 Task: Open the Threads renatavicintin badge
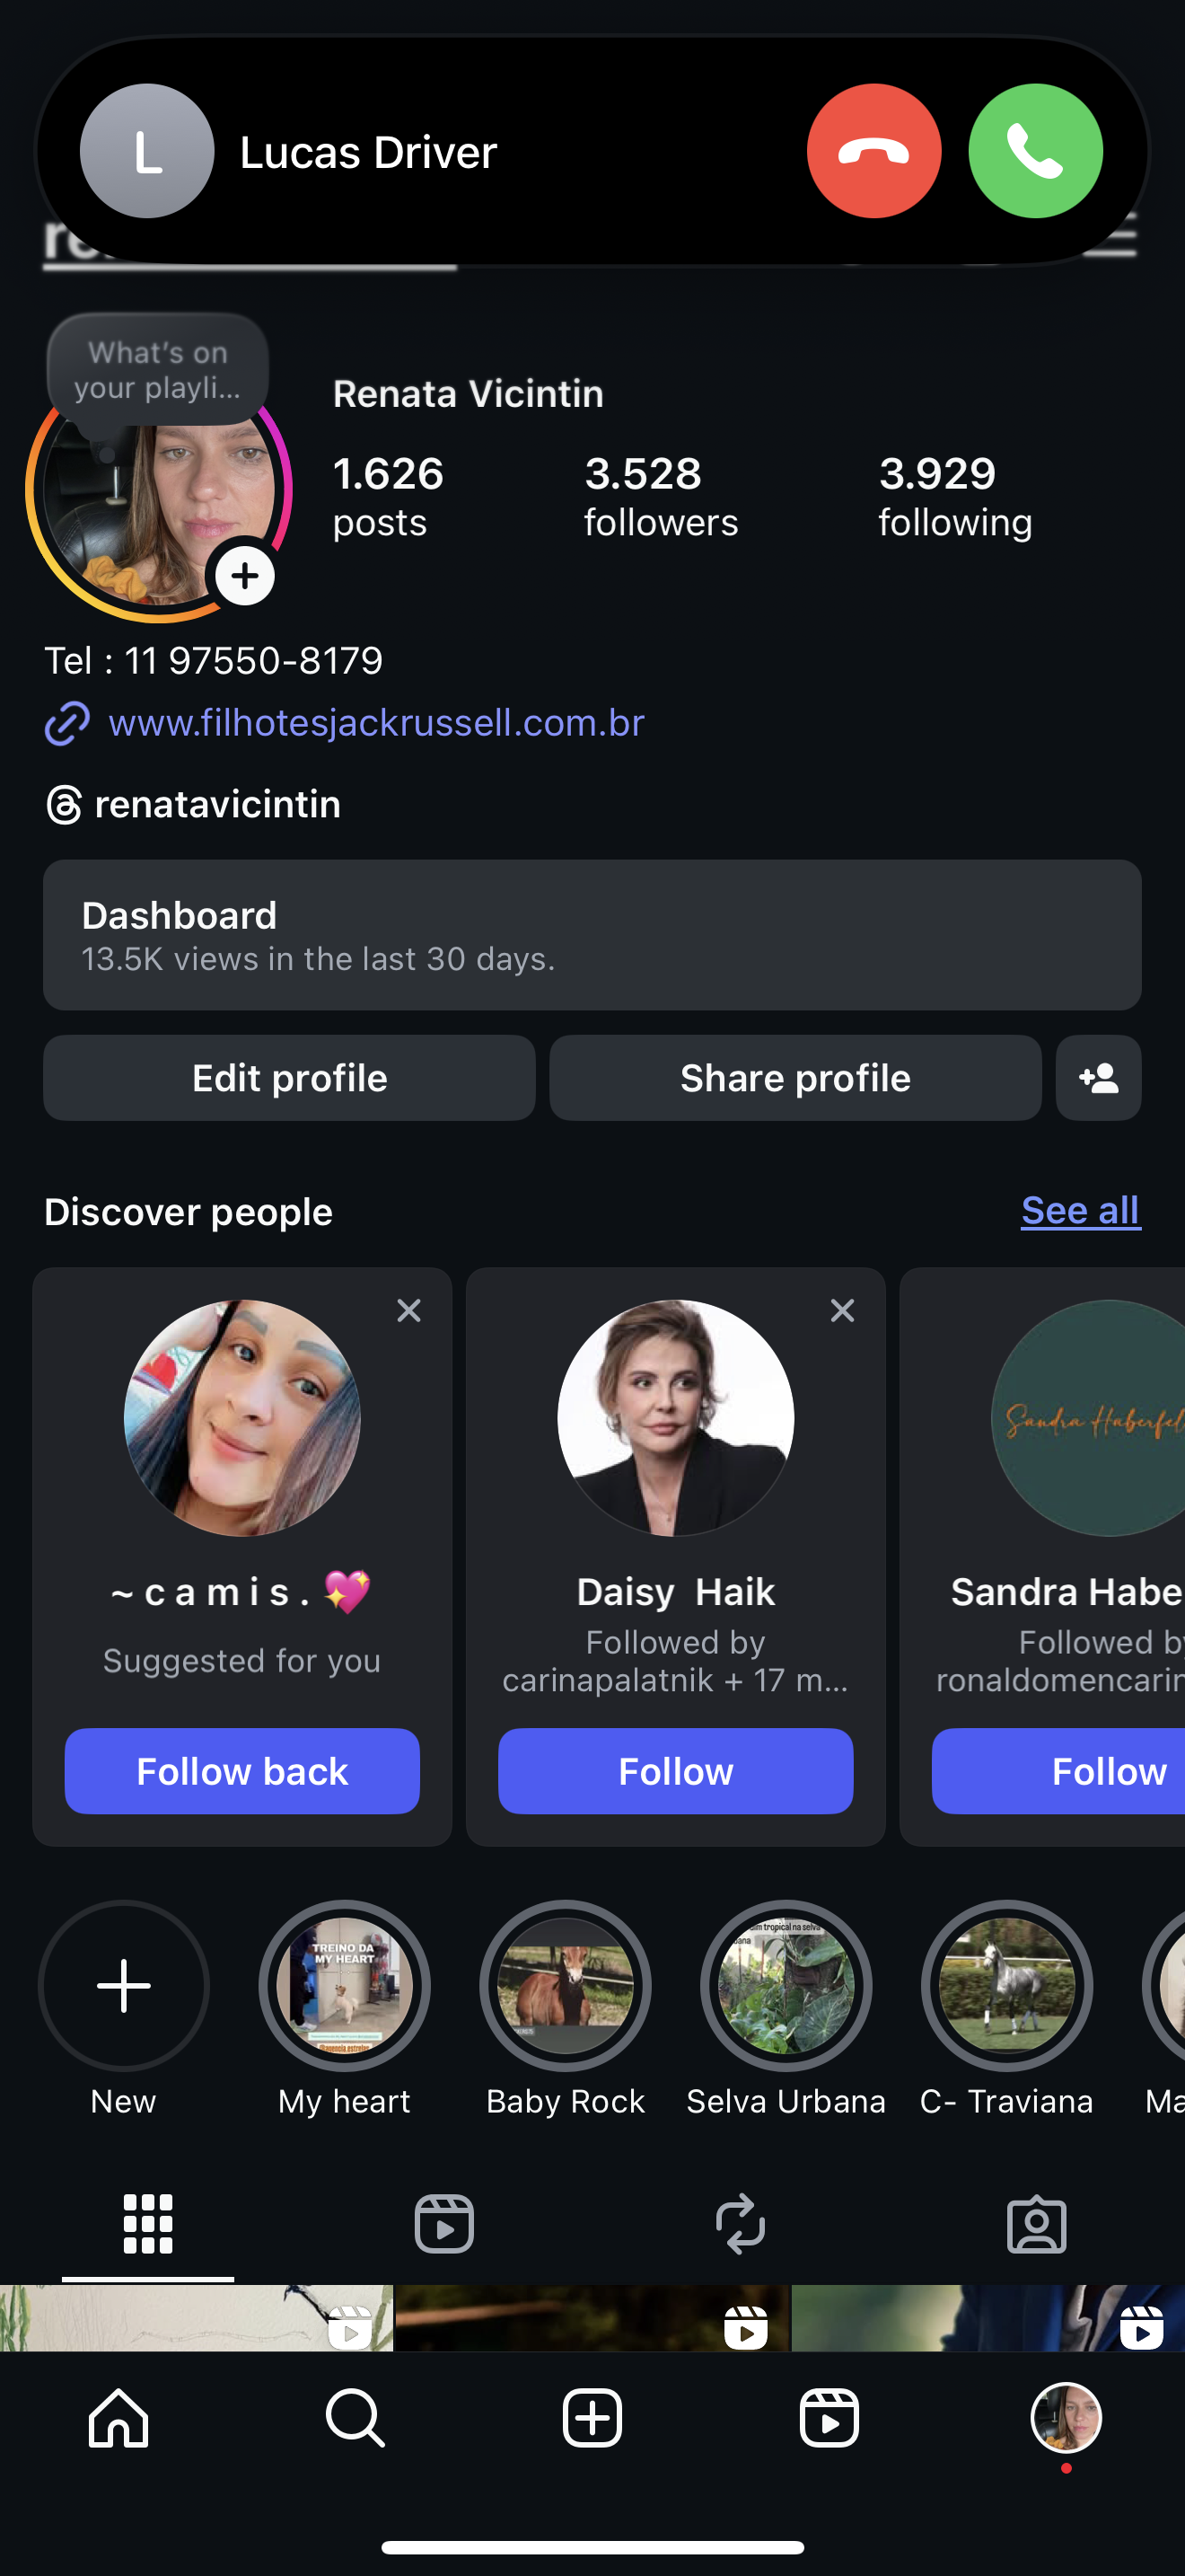click(194, 804)
